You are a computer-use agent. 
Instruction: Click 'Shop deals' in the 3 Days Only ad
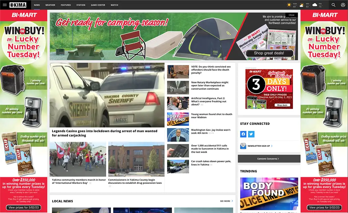point(282,105)
